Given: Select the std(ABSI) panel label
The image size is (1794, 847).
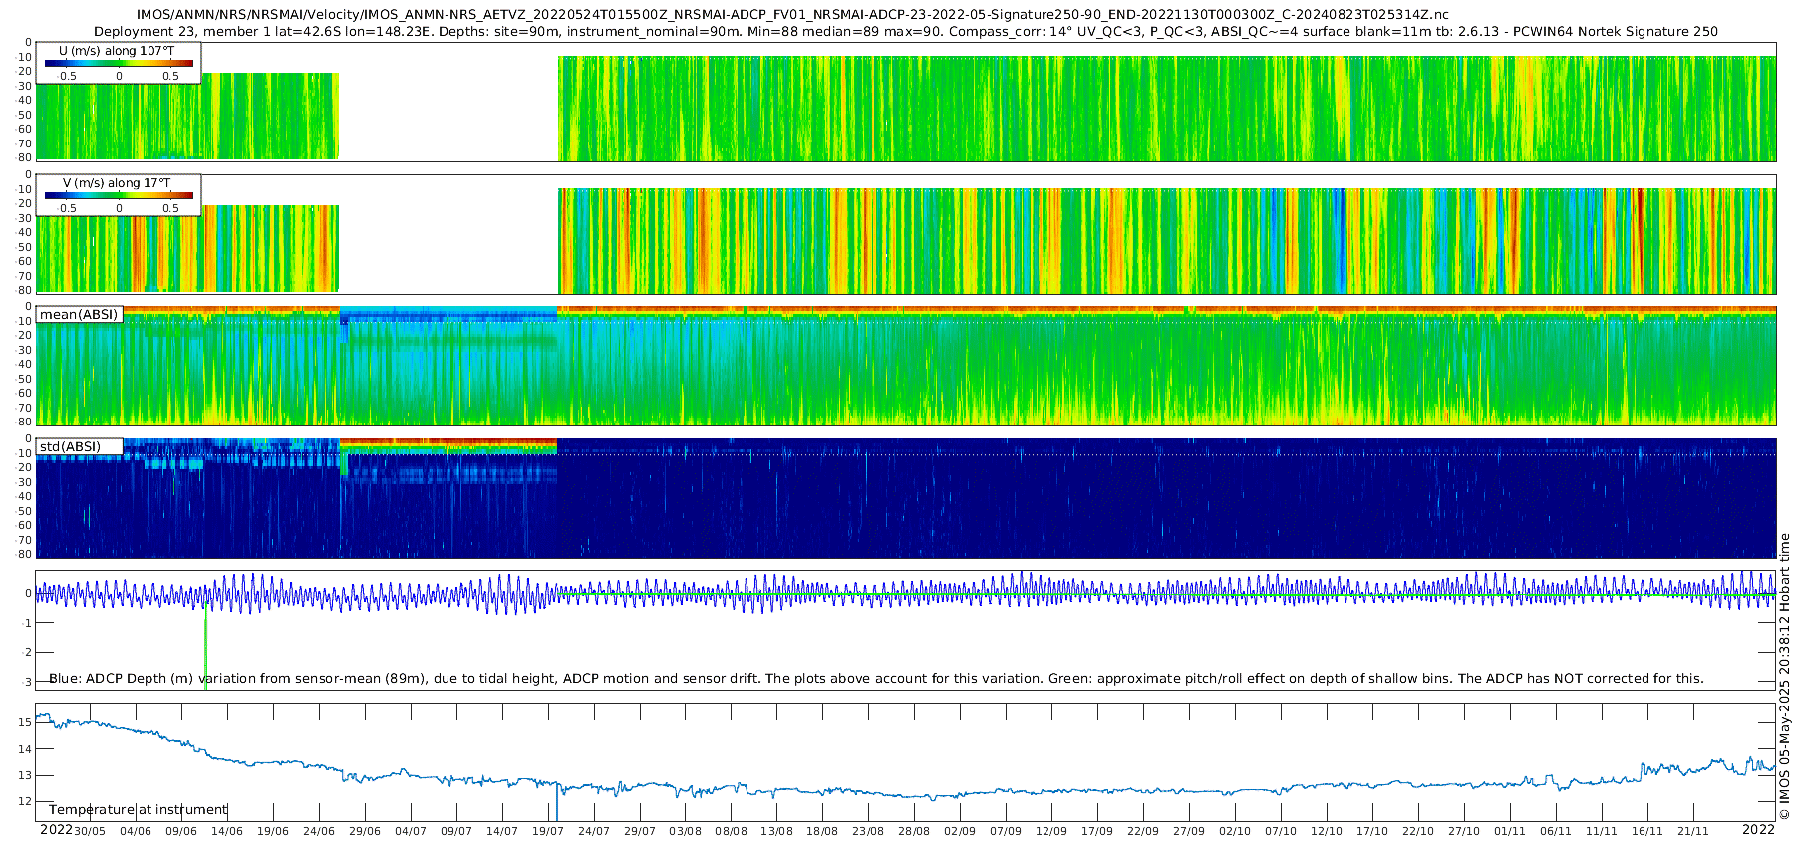Looking at the screenshot, I should [70, 446].
